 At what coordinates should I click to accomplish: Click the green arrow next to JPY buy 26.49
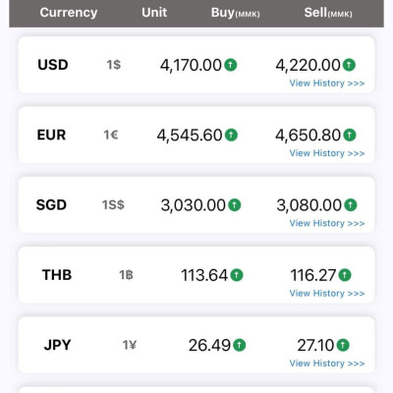tap(240, 345)
